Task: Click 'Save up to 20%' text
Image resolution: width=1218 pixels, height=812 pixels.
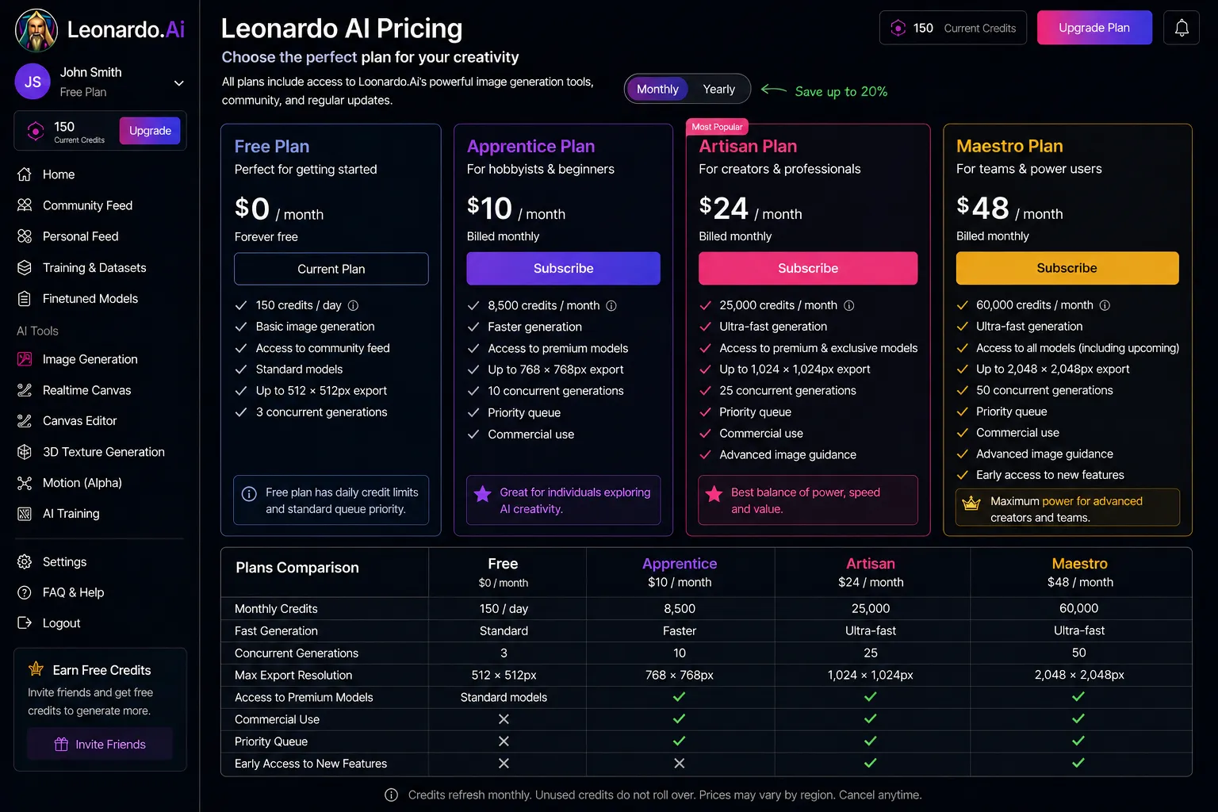Action: coord(841,91)
